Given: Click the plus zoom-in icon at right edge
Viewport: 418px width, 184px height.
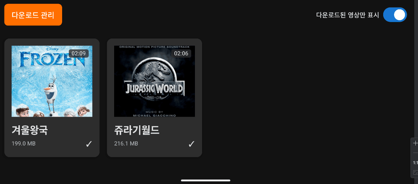Looking at the screenshot, I should pyautogui.click(x=415, y=143).
